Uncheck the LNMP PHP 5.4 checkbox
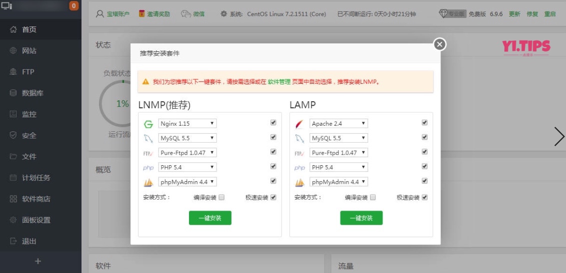 click(x=273, y=166)
